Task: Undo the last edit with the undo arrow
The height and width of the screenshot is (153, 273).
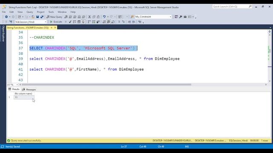Action: click(x=104, y=17)
